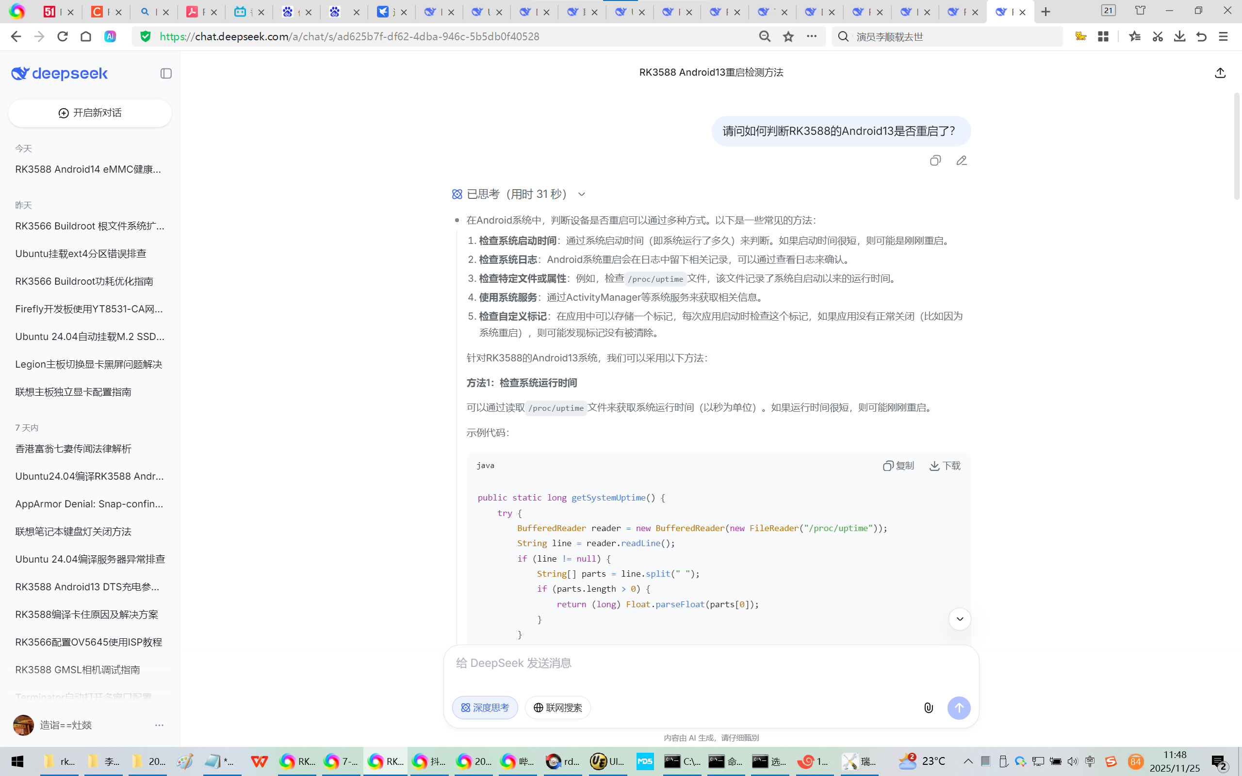The width and height of the screenshot is (1242, 776).
Task: Collapse the 已思考 thinking section
Action: [582, 194]
